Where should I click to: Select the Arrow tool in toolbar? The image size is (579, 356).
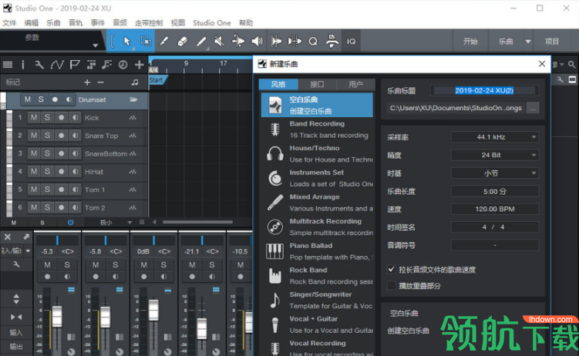tap(127, 42)
